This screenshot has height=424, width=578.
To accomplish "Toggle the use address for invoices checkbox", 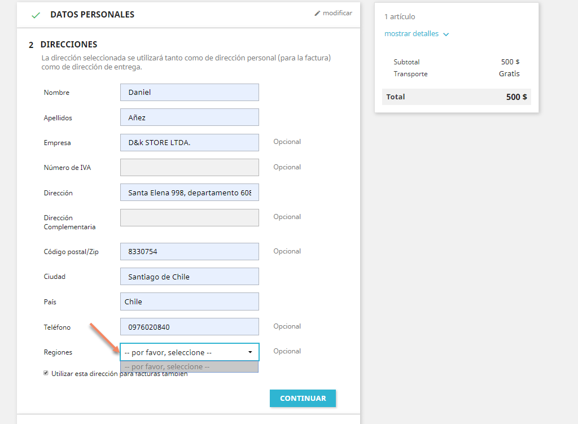I will click(46, 373).
